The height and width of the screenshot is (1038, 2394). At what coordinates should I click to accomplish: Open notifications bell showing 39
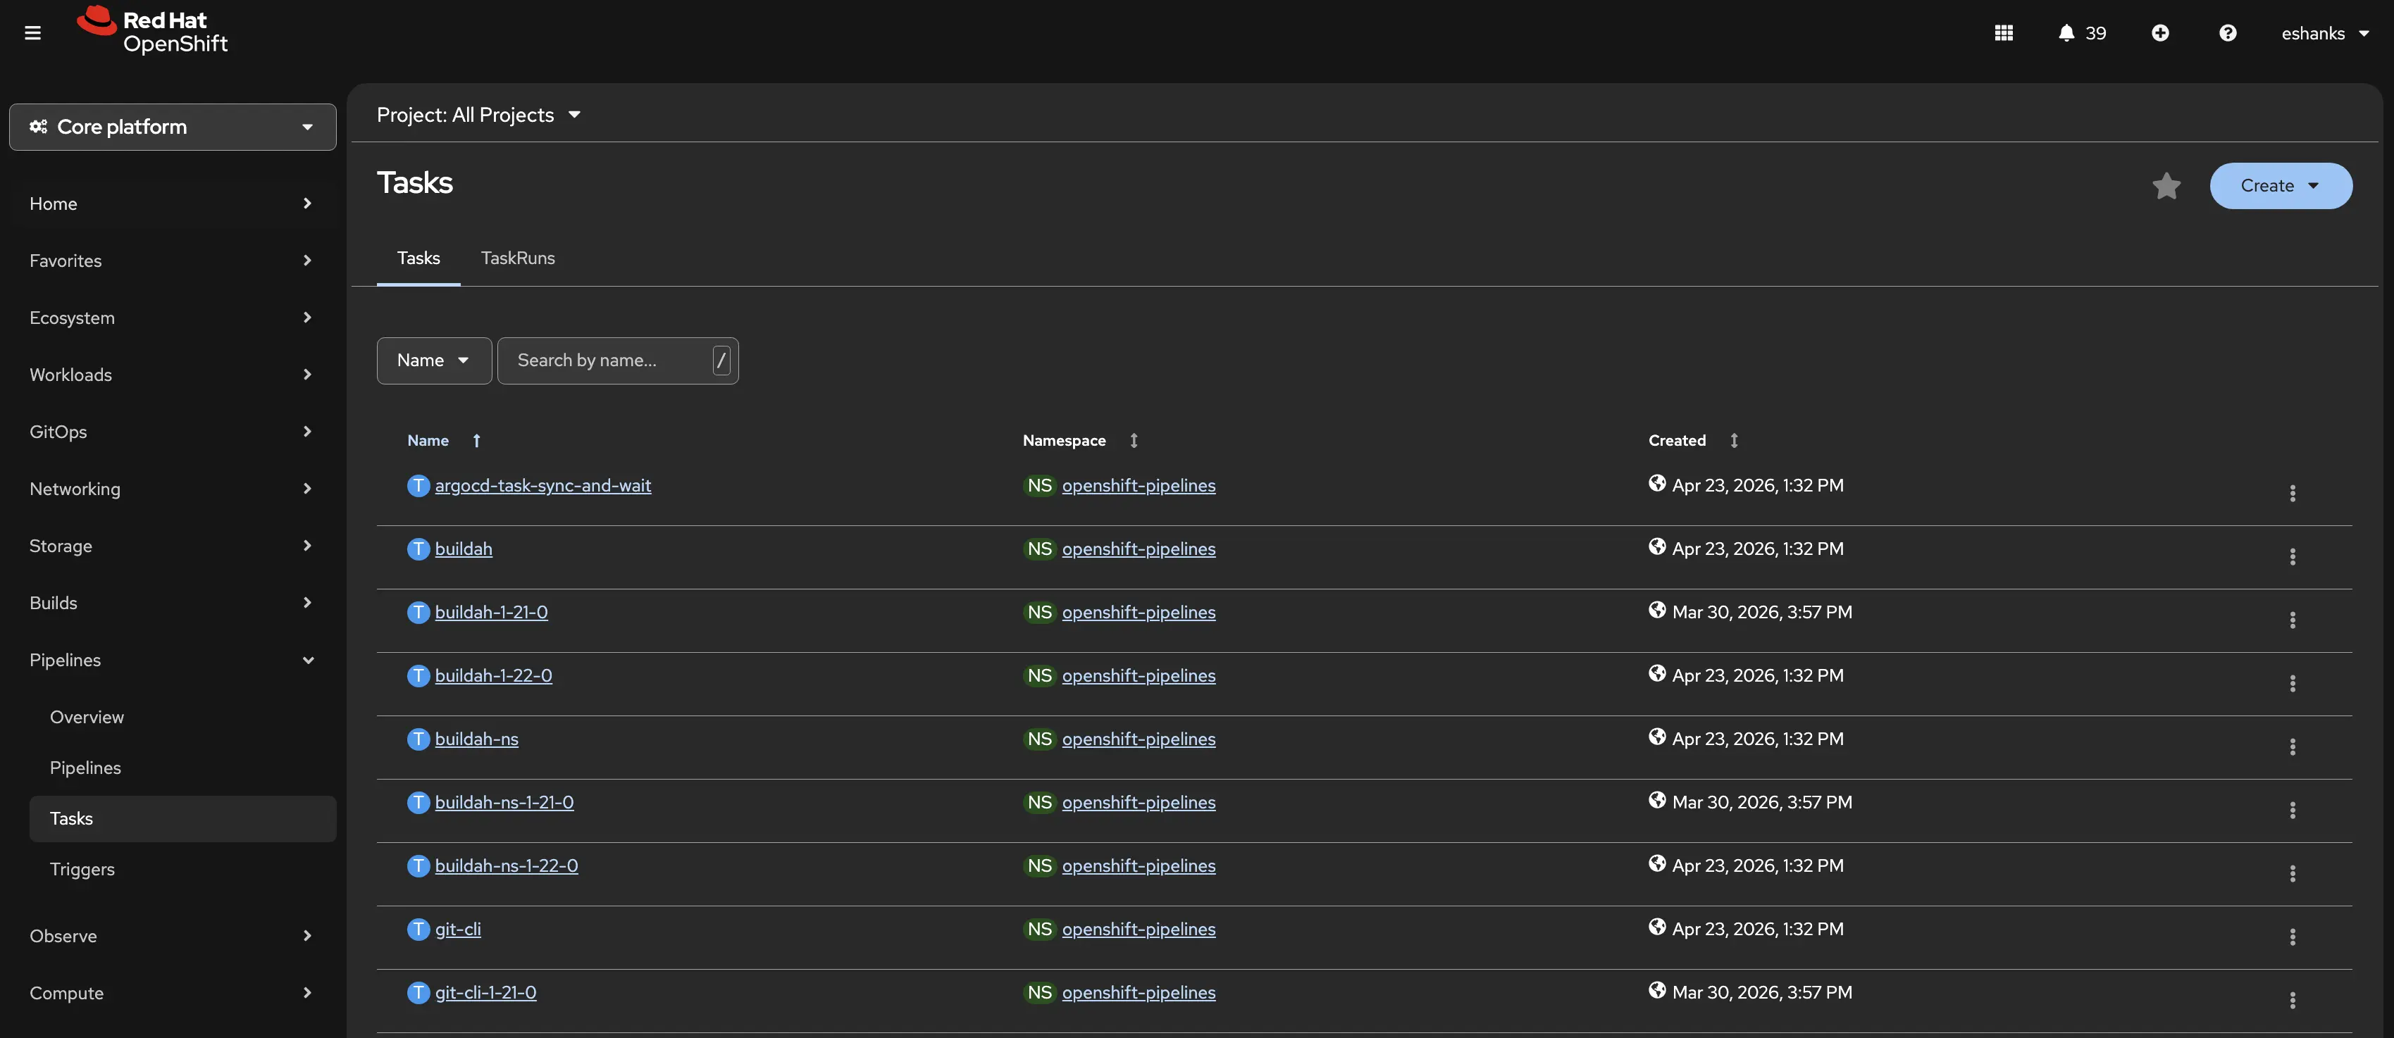[2082, 34]
